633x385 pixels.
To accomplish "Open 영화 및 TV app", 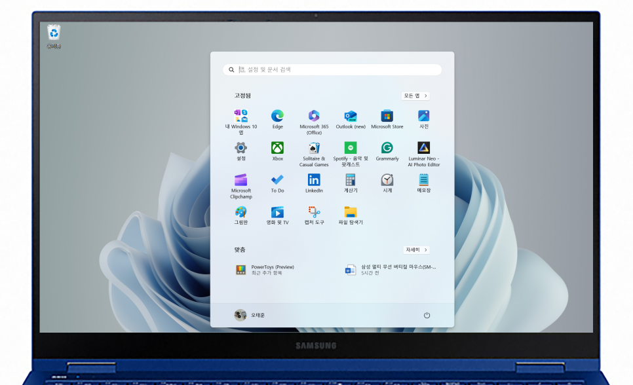I will click(x=277, y=215).
